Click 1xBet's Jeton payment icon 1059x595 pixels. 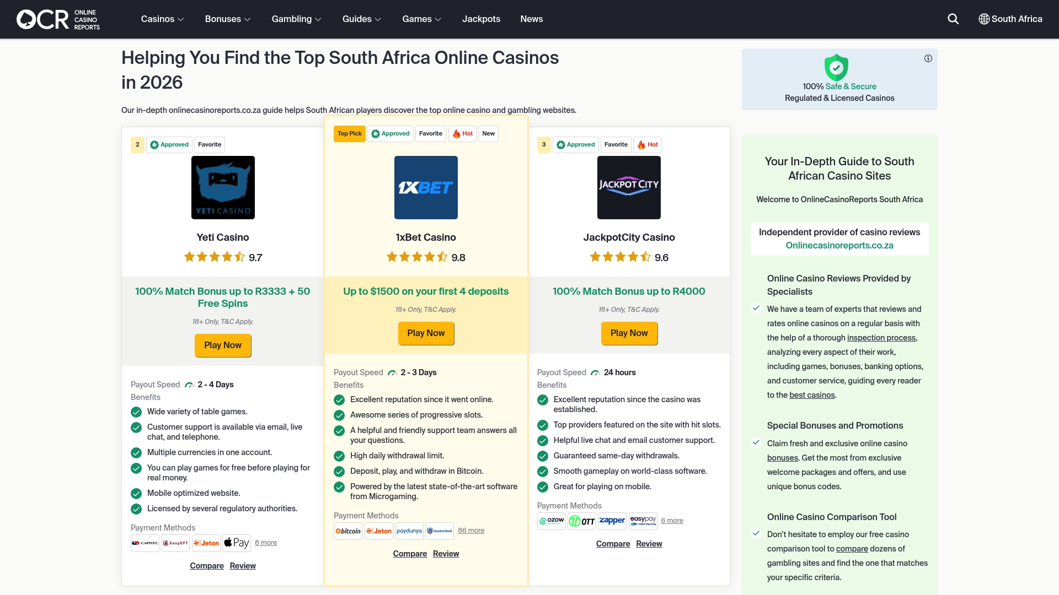click(x=379, y=531)
